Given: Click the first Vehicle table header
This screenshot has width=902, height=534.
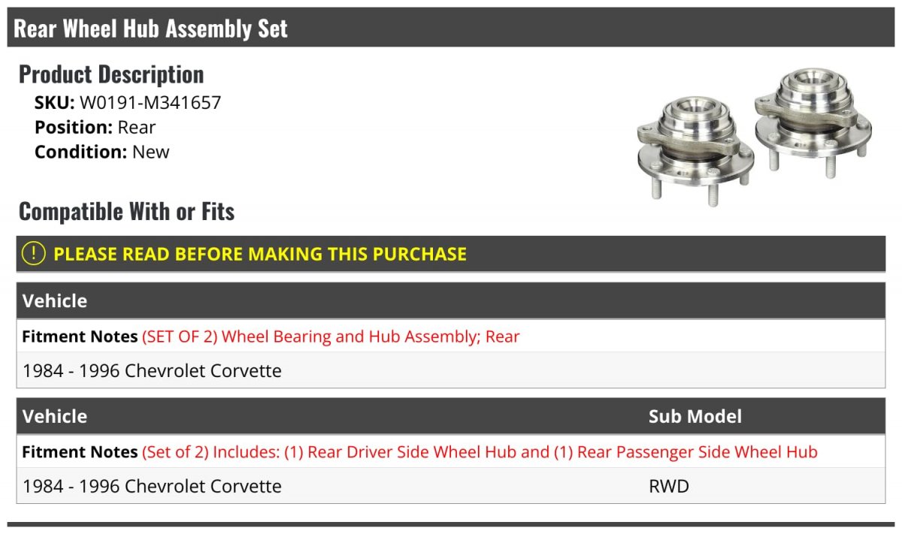Looking at the screenshot, I should coord(55,300).
